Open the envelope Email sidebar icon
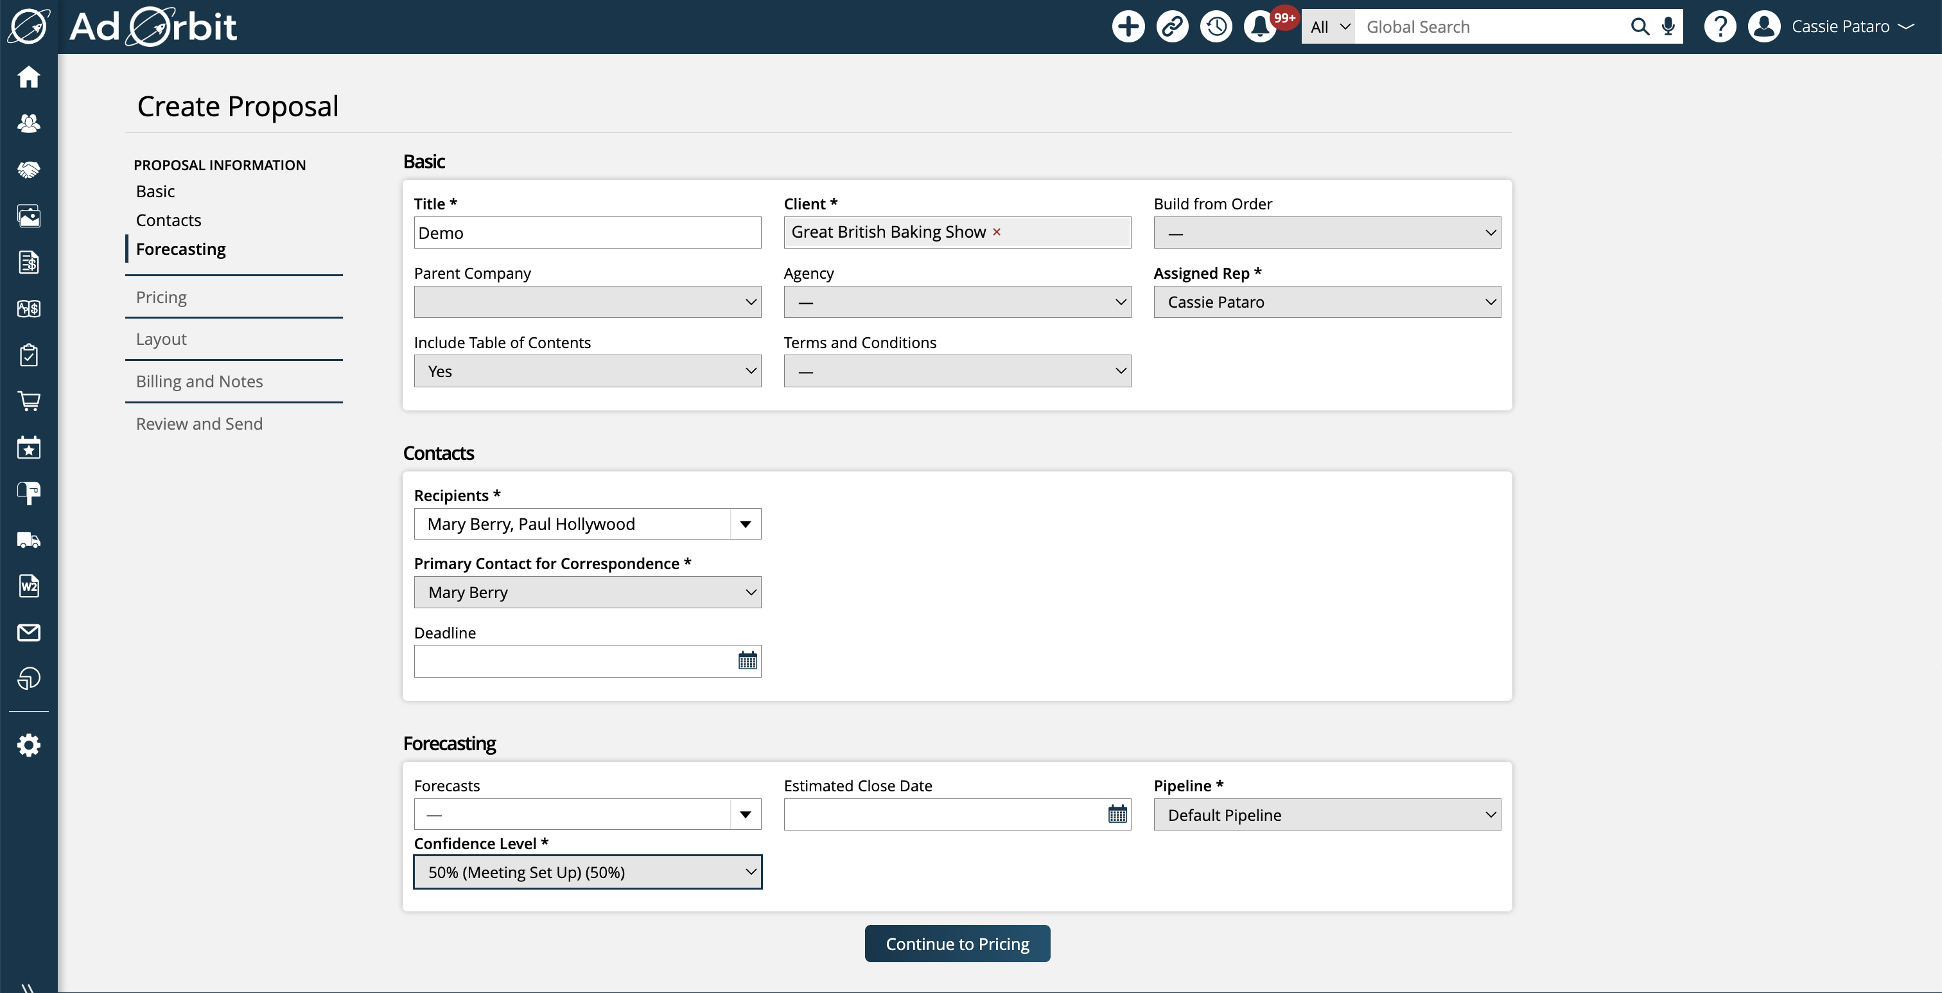 pyautogui.click(x=29, y=633)
